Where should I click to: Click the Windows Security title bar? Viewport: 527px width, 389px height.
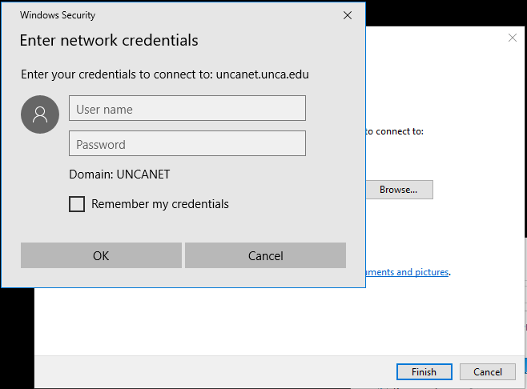coord(160,15)
